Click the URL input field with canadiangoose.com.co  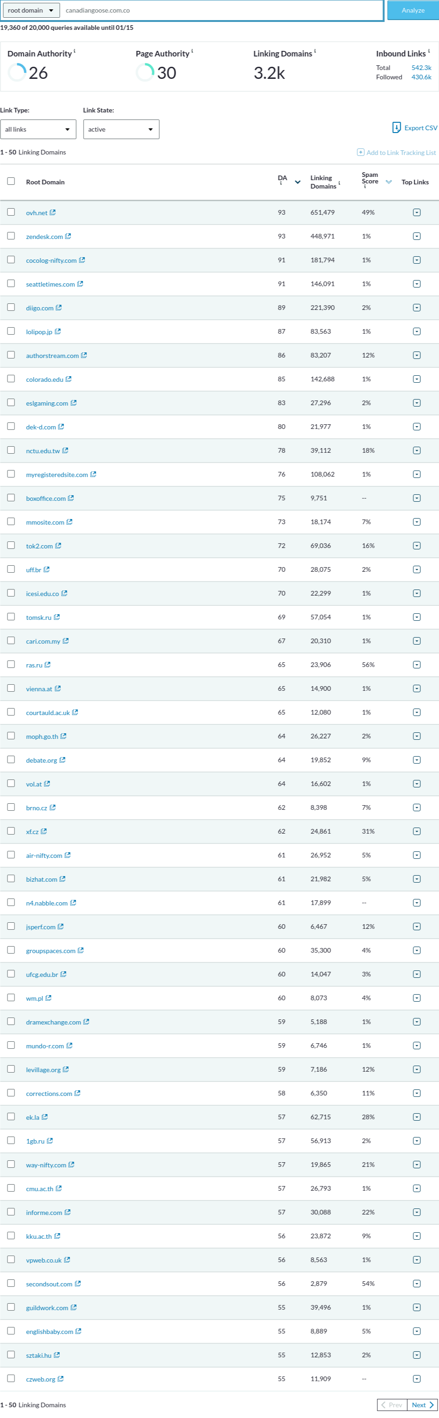point(222,10)
